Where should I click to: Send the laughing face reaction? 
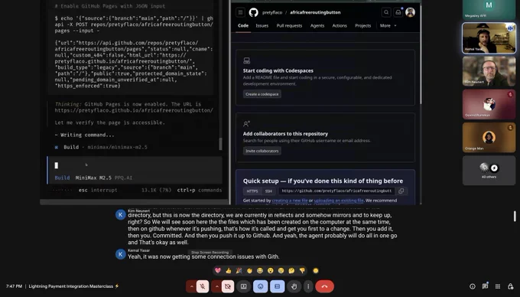(260, 271)
